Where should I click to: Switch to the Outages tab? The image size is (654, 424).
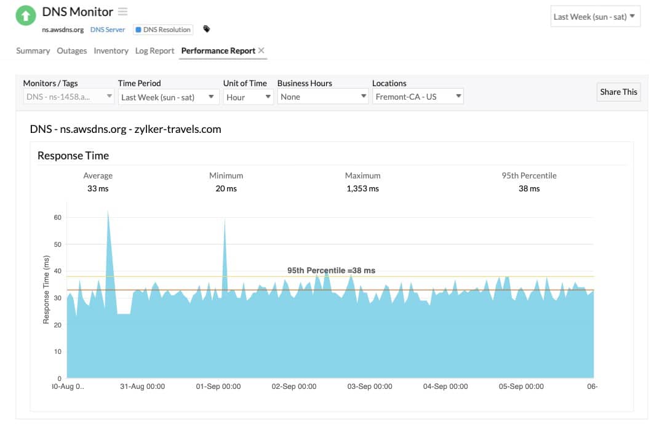pos(72,50)
